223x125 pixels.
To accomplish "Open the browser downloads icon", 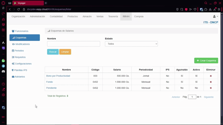I will 215,9.
